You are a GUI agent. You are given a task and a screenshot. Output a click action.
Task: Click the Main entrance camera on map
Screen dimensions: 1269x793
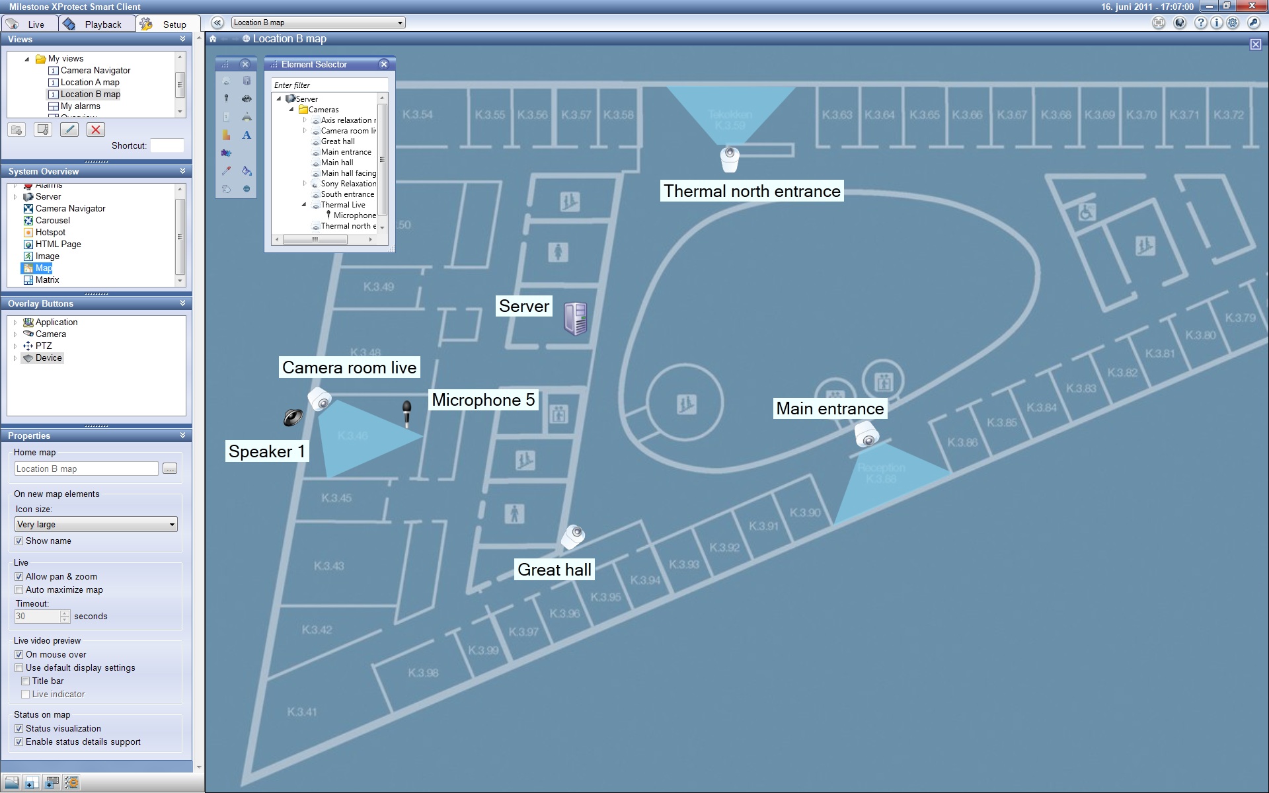click(866, 434)
